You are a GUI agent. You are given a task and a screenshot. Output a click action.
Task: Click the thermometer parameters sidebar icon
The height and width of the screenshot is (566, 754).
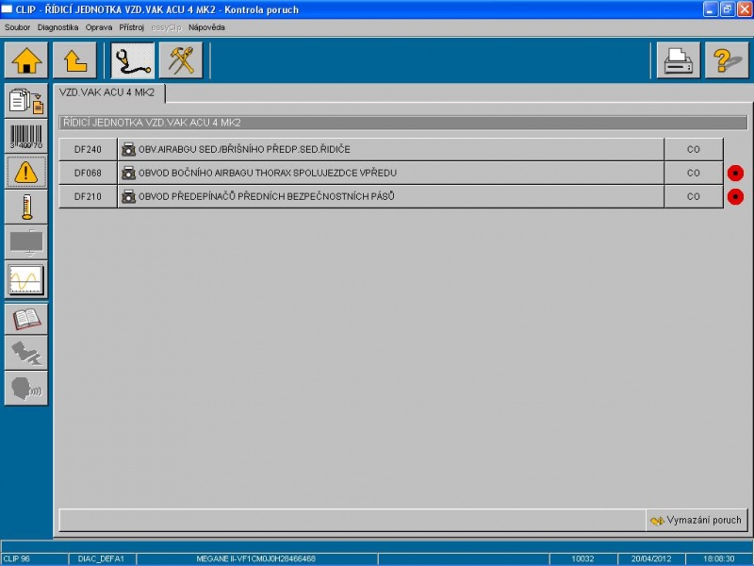26,206
